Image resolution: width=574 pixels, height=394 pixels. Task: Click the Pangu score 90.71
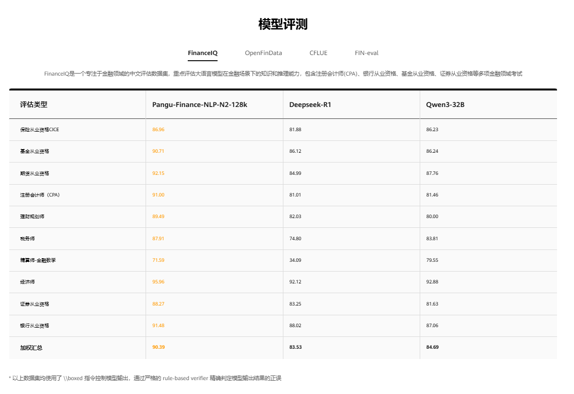(x=158, y=151)
